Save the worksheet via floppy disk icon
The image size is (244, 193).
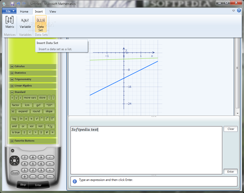[12, 4]
